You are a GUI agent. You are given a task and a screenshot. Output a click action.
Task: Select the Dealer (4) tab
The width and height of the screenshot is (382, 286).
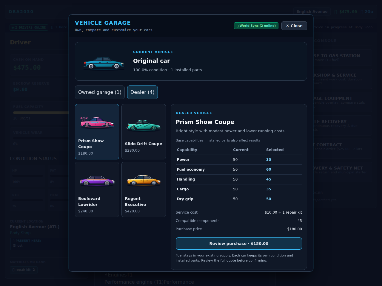click(142, 92)
